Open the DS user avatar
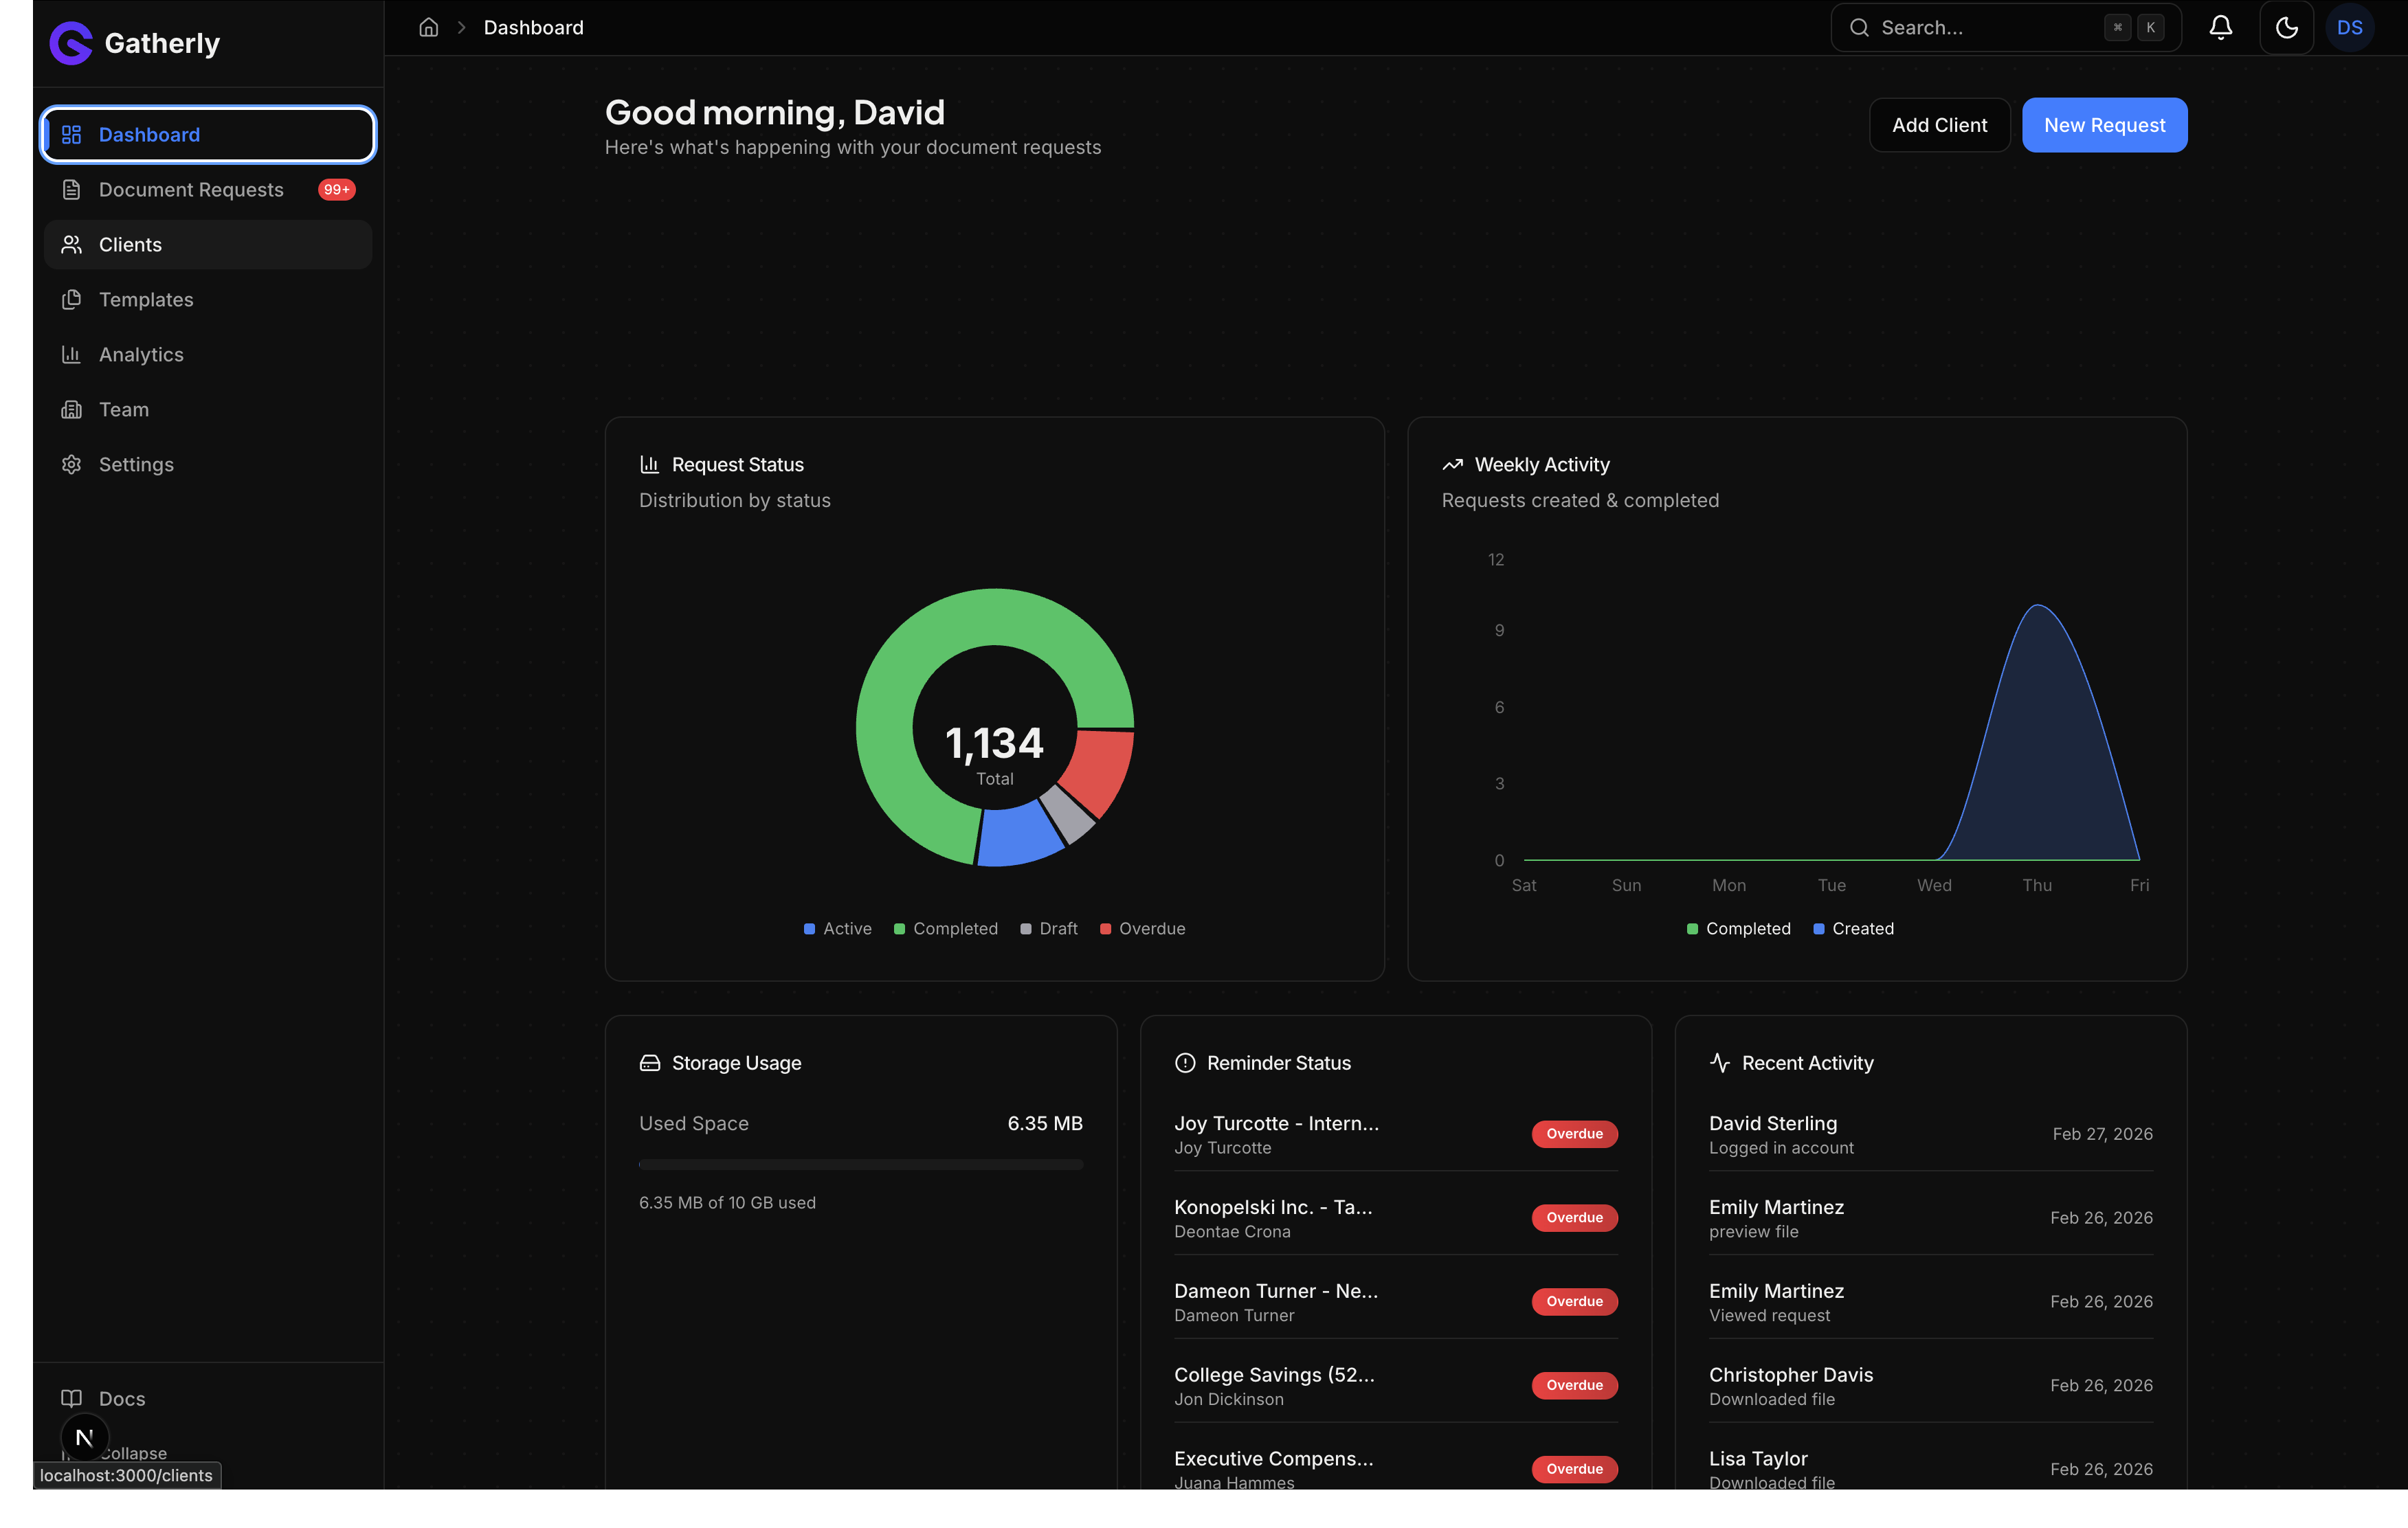The image size is (2408, 1528). coord(2349,27)
